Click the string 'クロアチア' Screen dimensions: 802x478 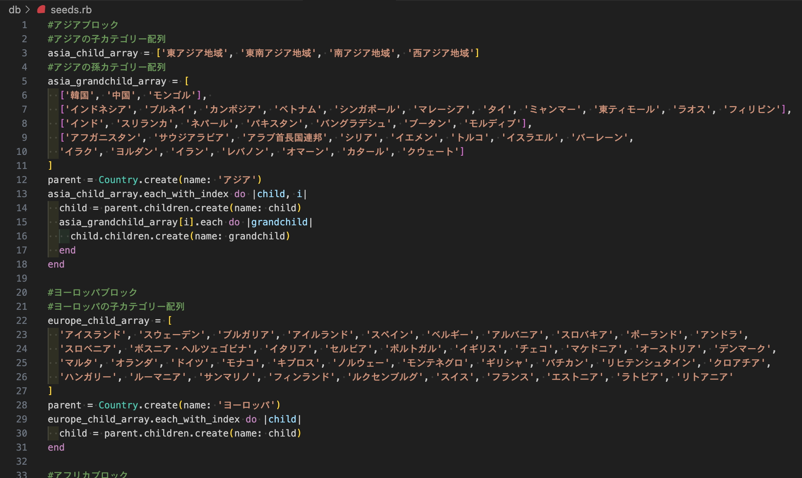737,363
